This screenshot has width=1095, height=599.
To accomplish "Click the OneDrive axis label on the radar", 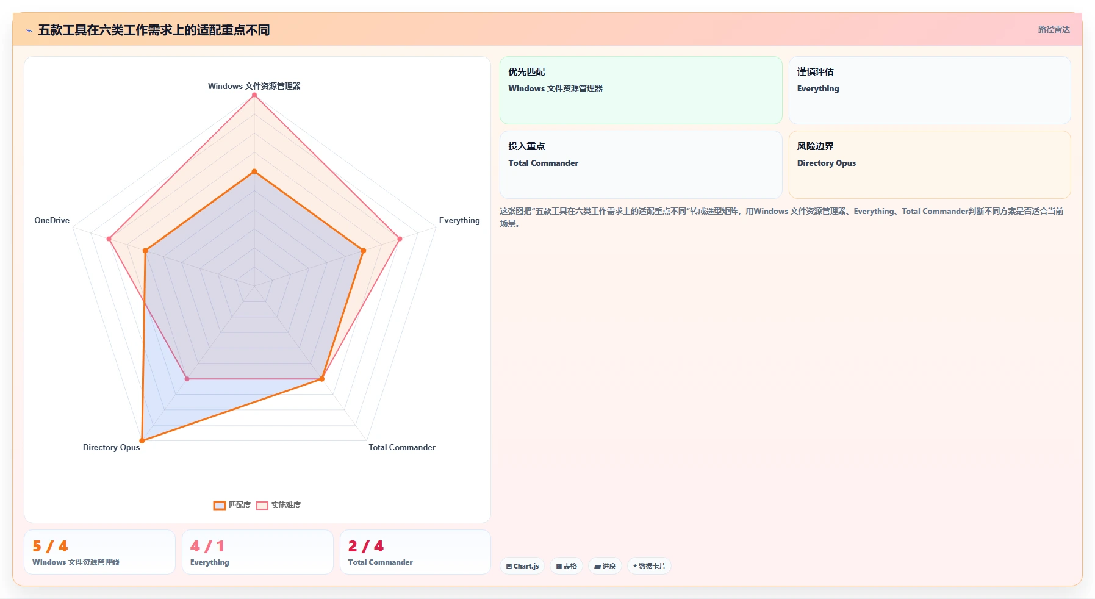I will click(52, 220).
